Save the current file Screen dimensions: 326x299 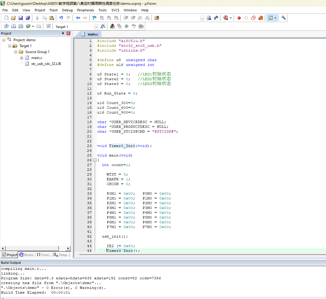point(21,18)
